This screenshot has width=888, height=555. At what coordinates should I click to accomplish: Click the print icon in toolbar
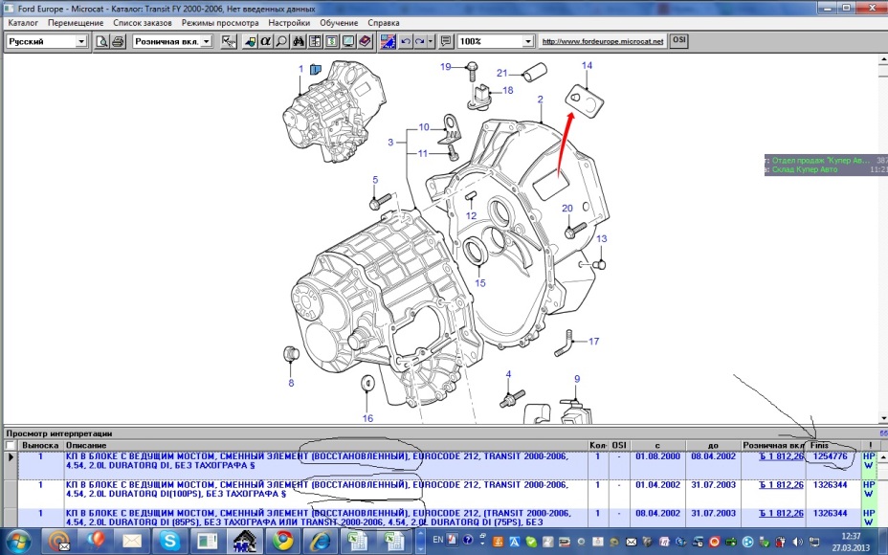118,42
